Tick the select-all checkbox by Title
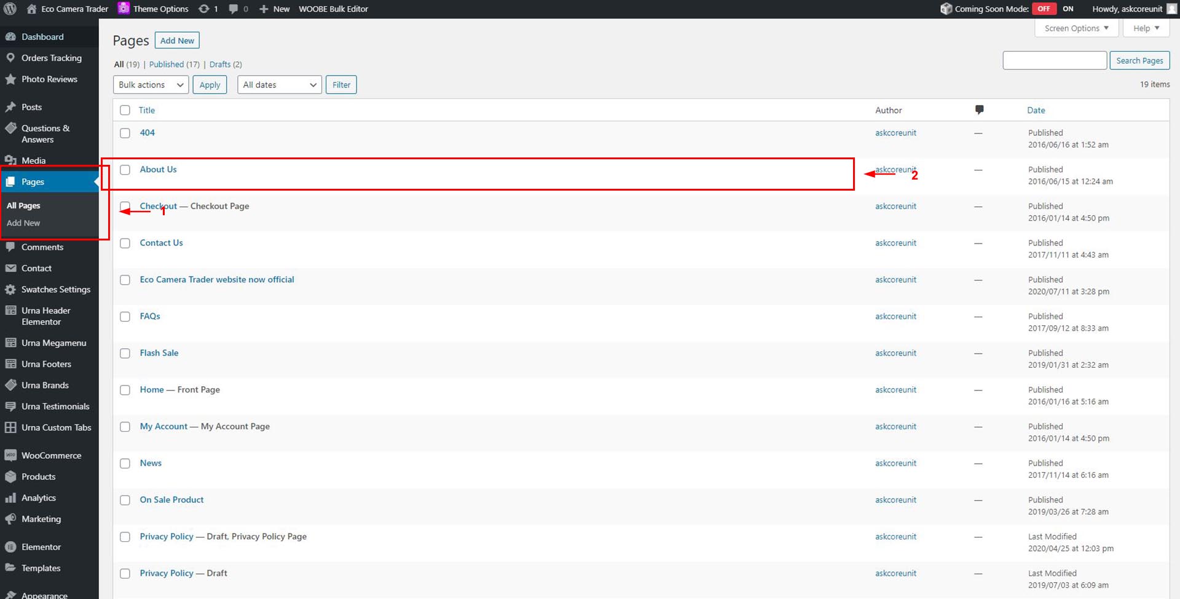 125,110
